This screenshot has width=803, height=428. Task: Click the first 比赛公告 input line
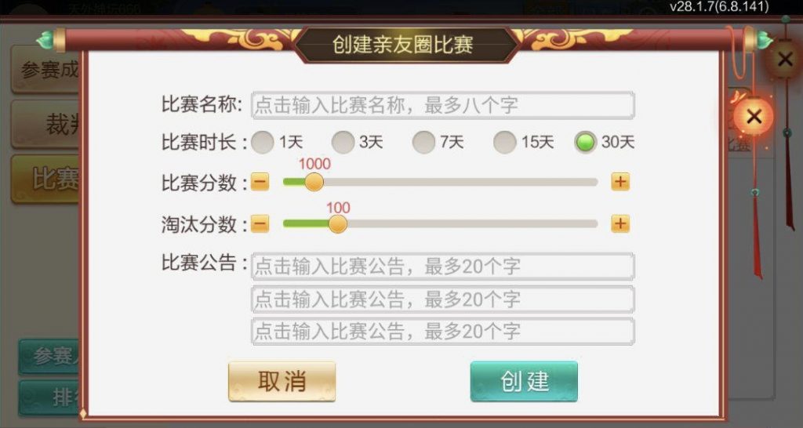tap(442, 267)
